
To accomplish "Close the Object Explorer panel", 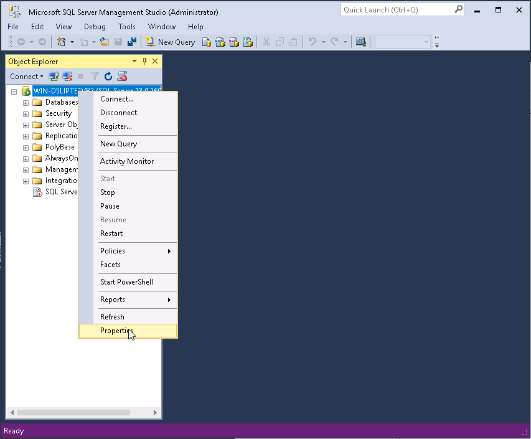I will point(155,61).
